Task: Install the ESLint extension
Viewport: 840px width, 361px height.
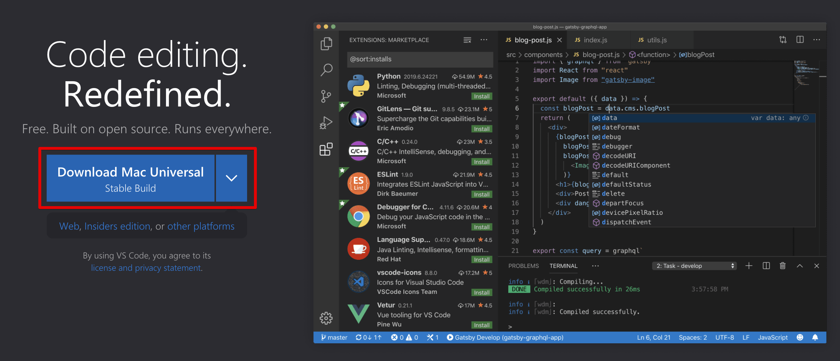Action: (x=481, y=194)
